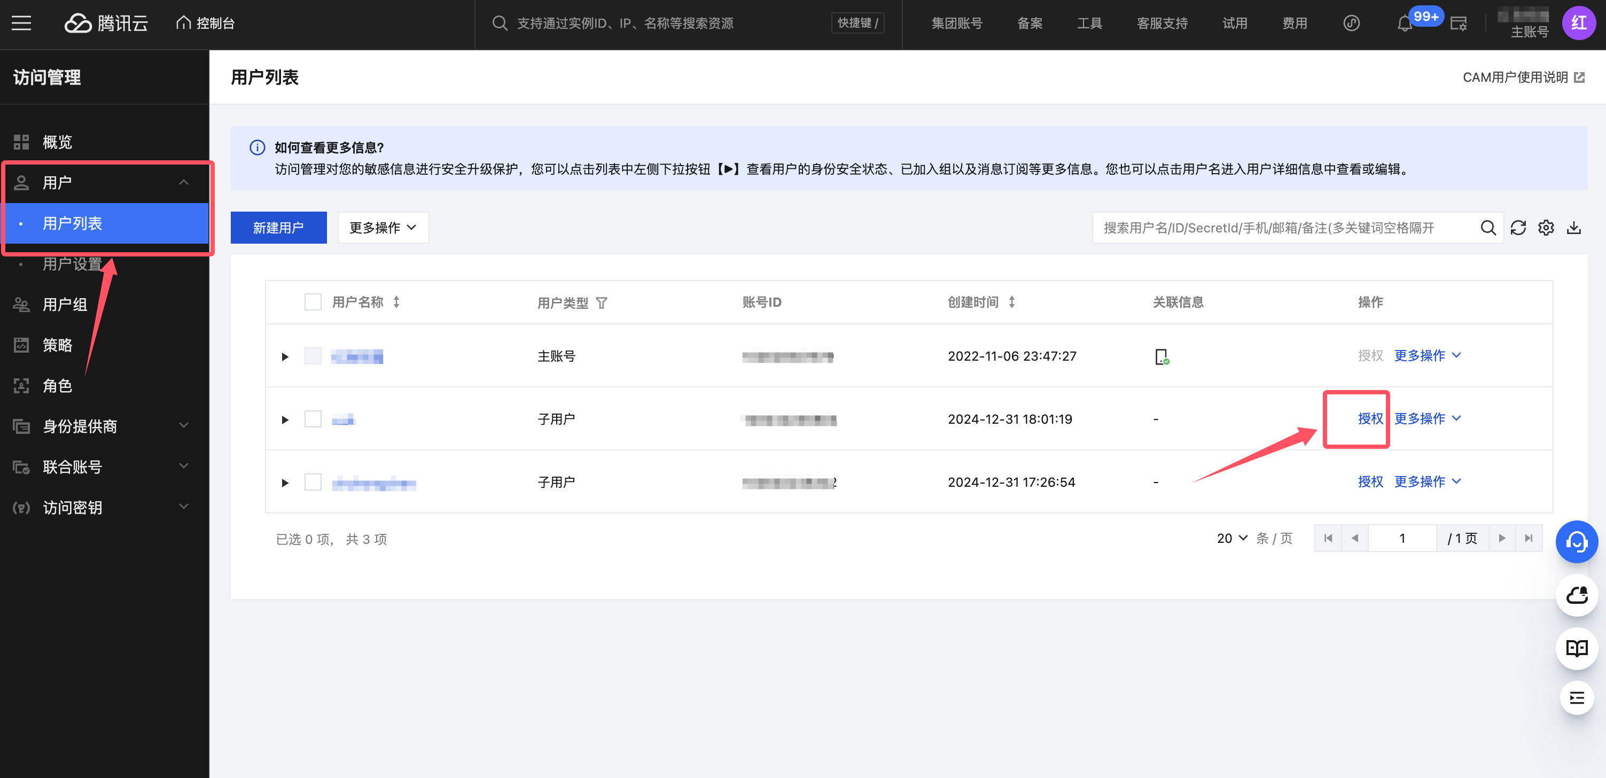
Task: Open the 更多操作 dropdown beside 新建用户
Action: [383, 228]
